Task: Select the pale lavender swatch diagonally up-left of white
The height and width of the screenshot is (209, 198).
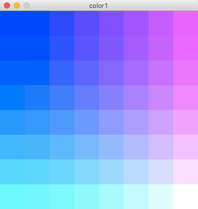Action: point(161,172)
